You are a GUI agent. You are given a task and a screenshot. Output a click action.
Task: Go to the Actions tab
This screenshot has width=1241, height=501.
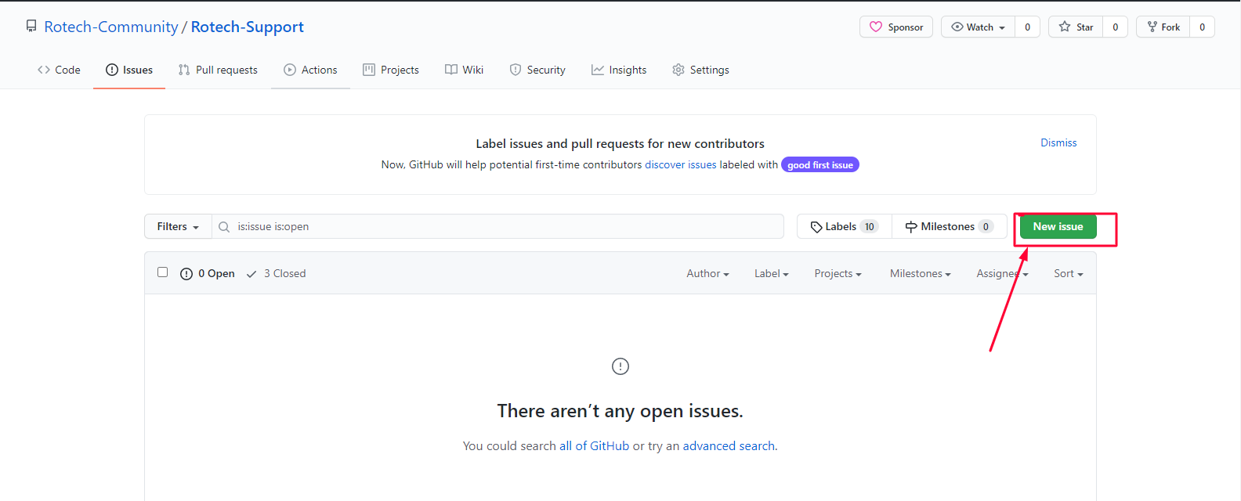[x=310, y=70]
